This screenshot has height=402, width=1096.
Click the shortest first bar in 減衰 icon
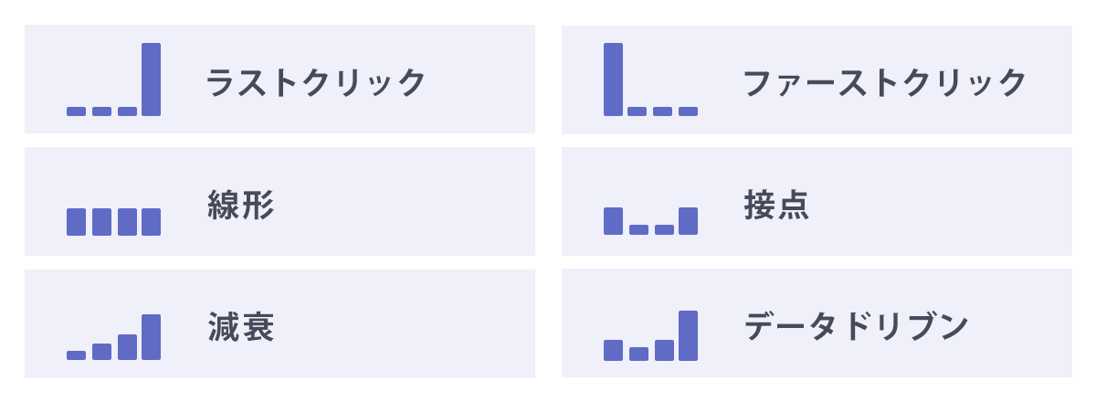(x=76, y=355)
